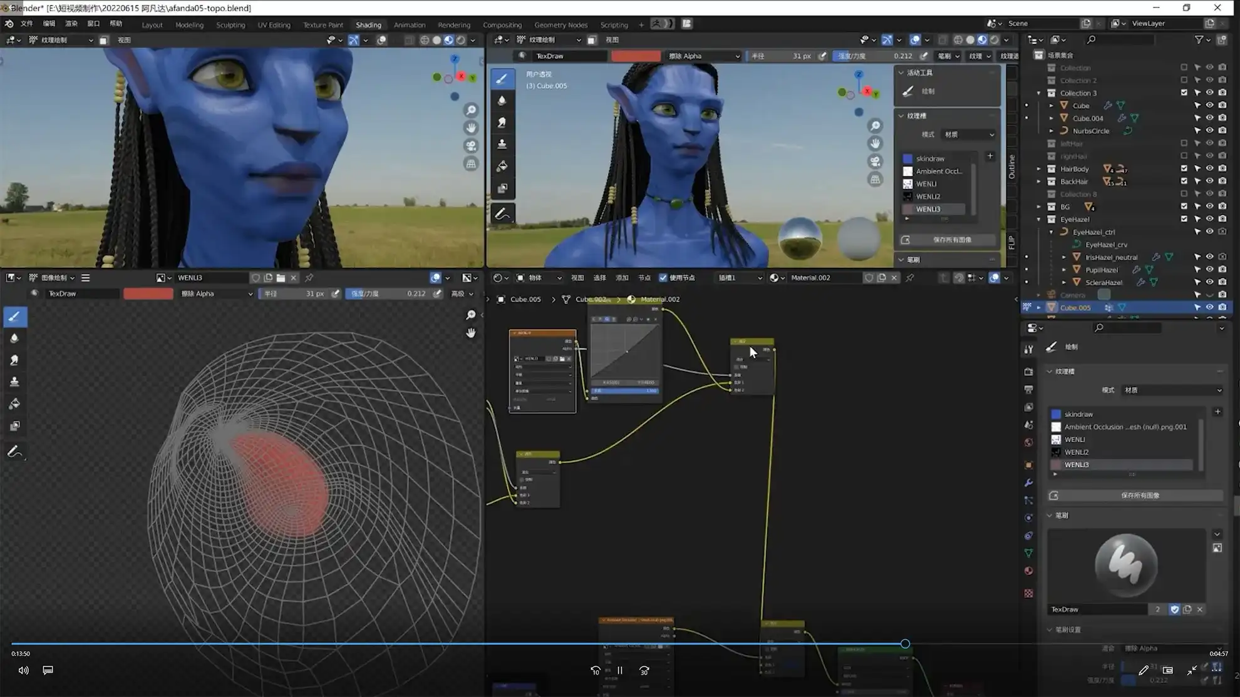Toggle the Use Nodes checkbox

tap(663, 278)
